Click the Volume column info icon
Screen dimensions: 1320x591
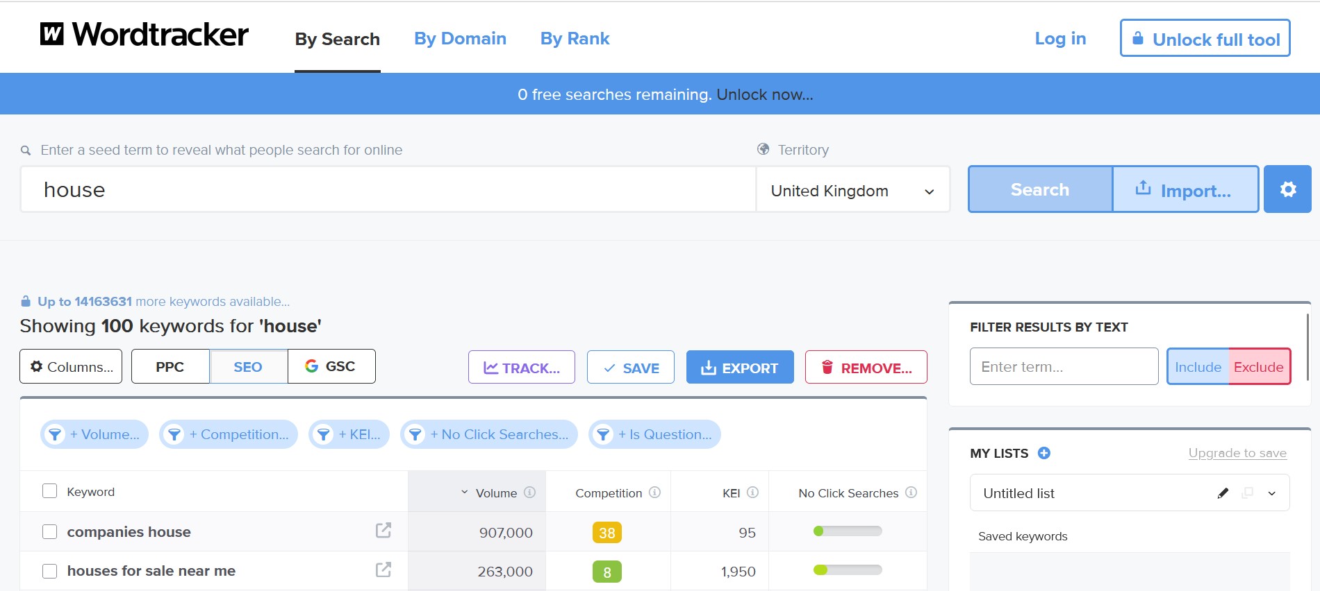coord(529,492)
